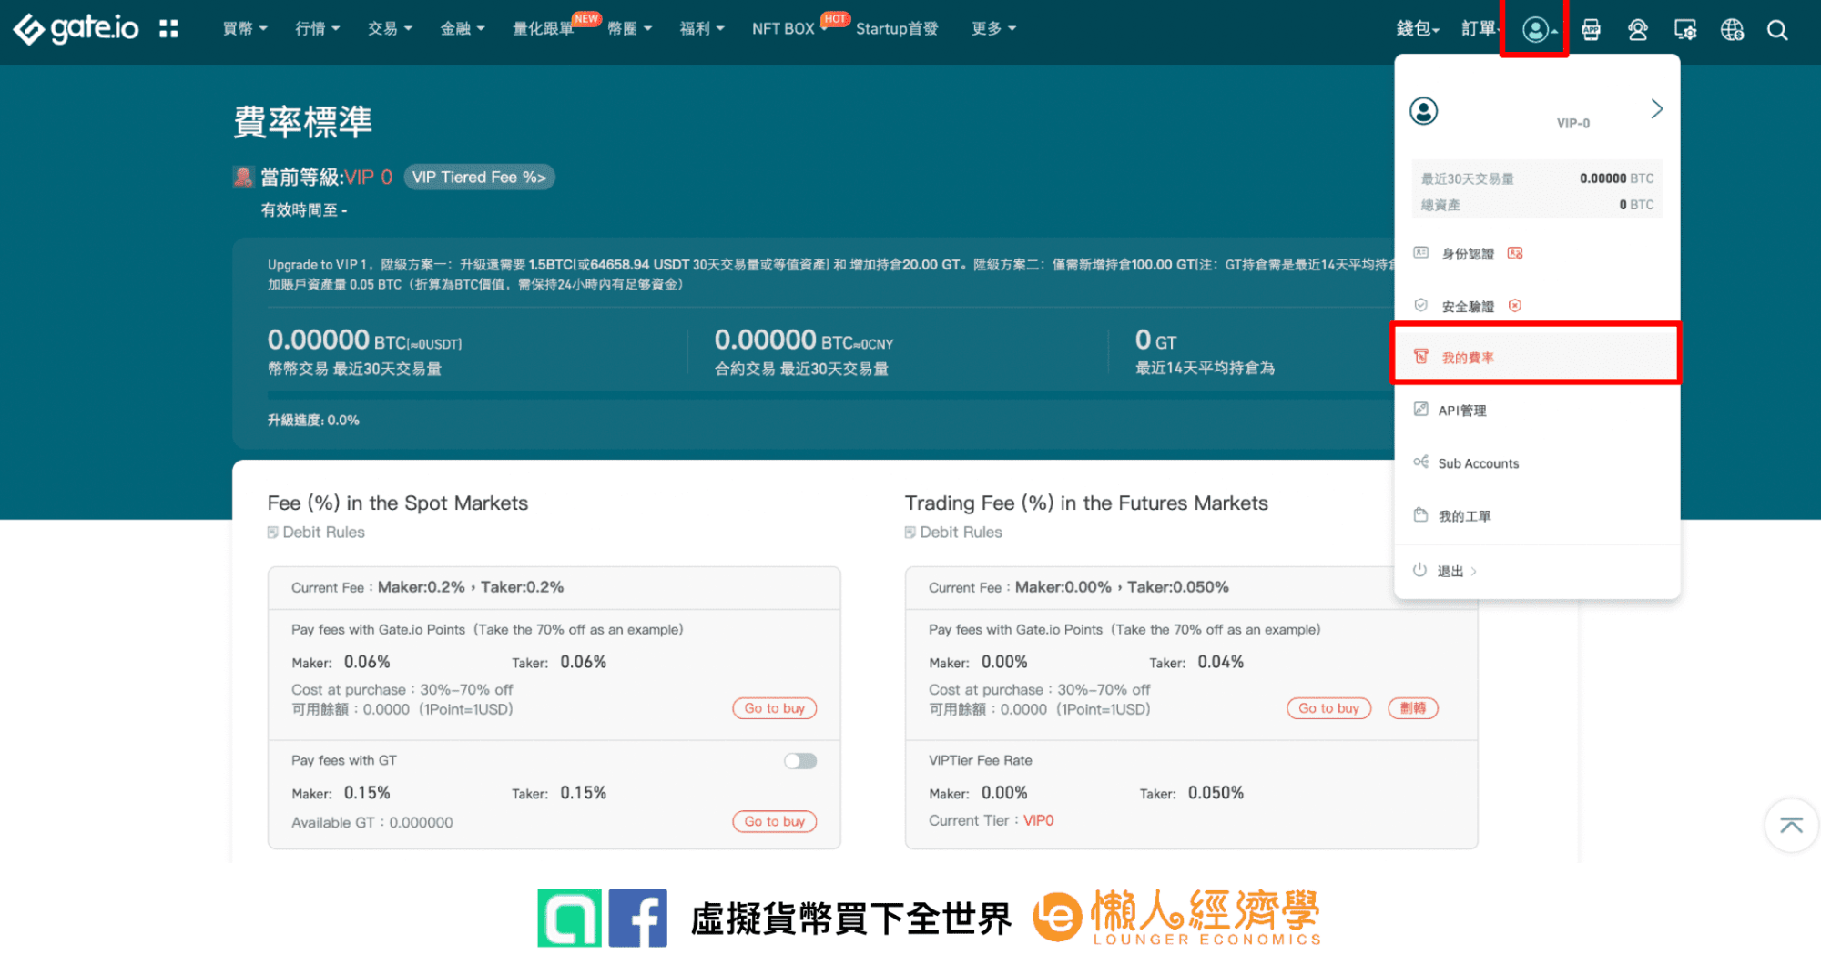The height and width of the screenshot is (955, 1821).
Task: Open 身份認證 identity verification entry
Action: click(1537, 253)
